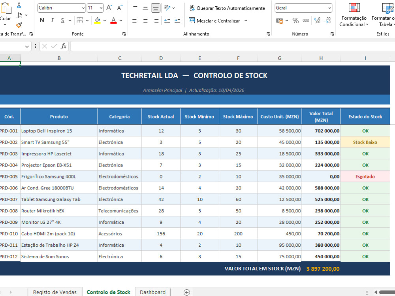This screenshot has height=296, width=395.
Task: Open the fill color dropdown arrow
Action: point(105,21)
